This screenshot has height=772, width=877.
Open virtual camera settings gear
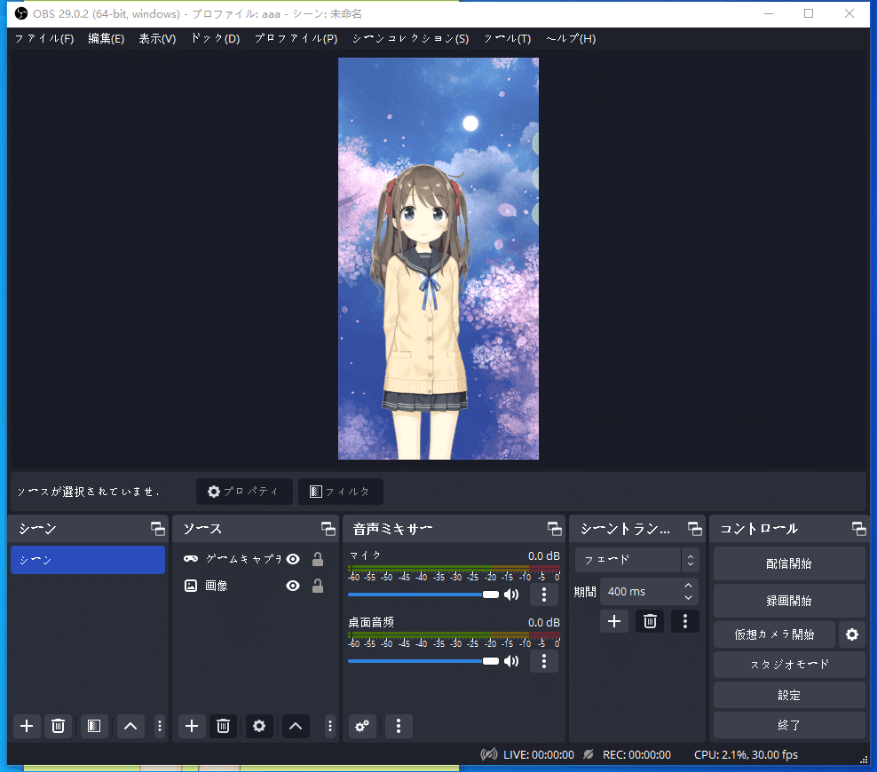(852, 634)
